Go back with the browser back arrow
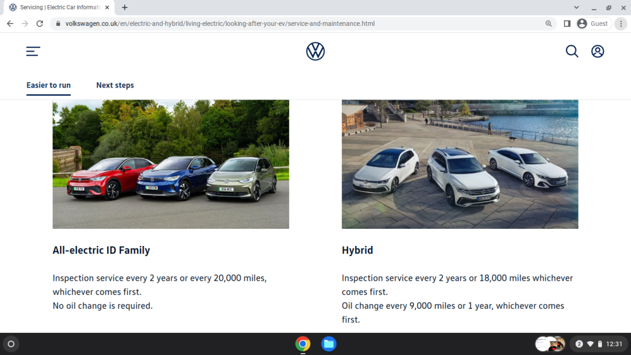631x355 pixels. coord(10,24)
